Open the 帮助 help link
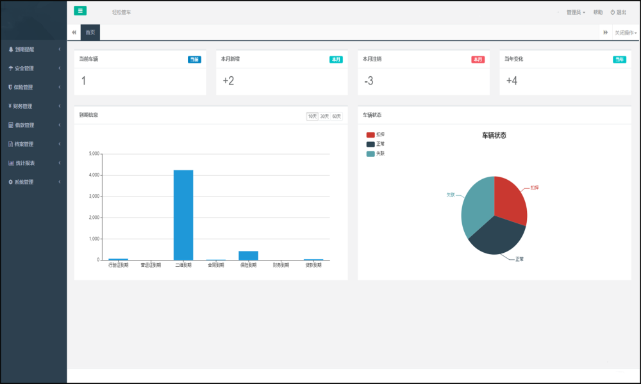This screenshot has height=384, width=641. 598,12
